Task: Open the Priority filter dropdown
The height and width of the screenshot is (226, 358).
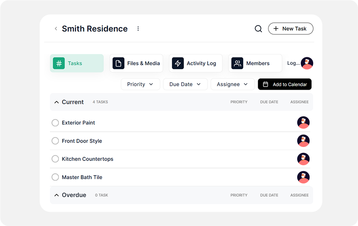Action: pos(140,84)
